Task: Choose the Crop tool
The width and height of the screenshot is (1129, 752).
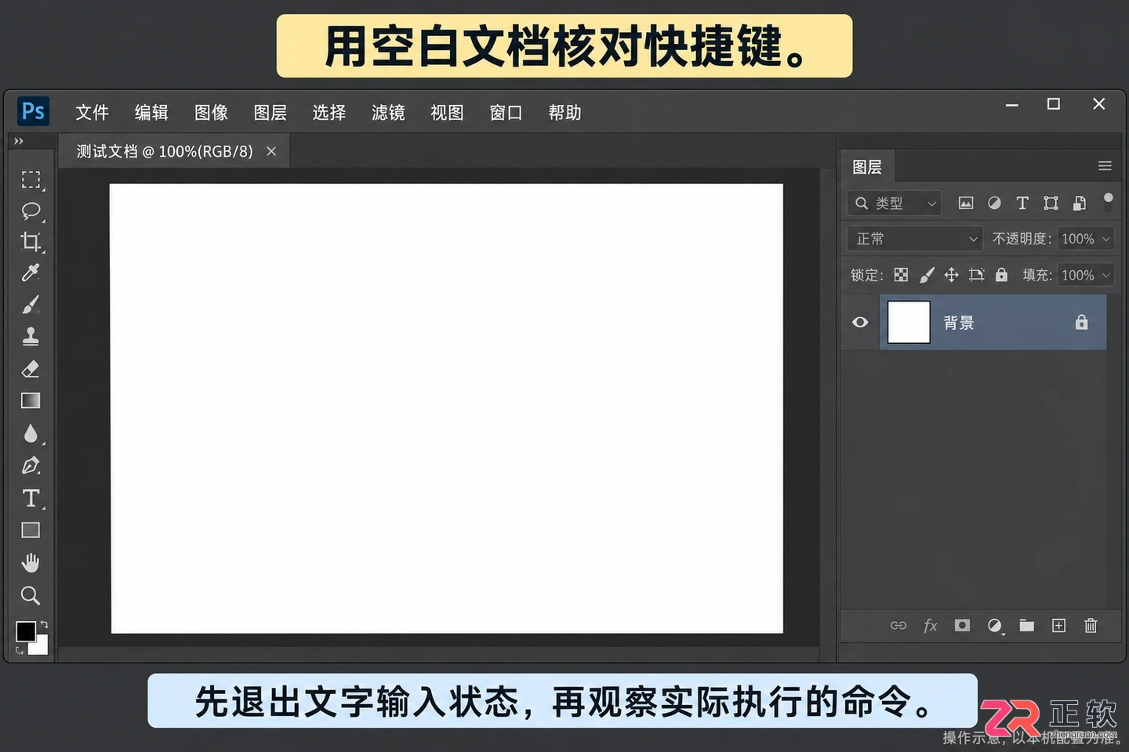Action: point(31,241)
